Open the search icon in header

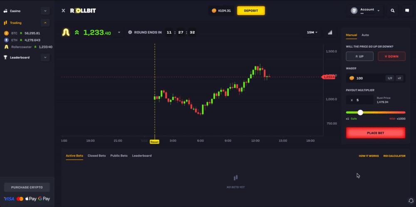coord(393,11)
